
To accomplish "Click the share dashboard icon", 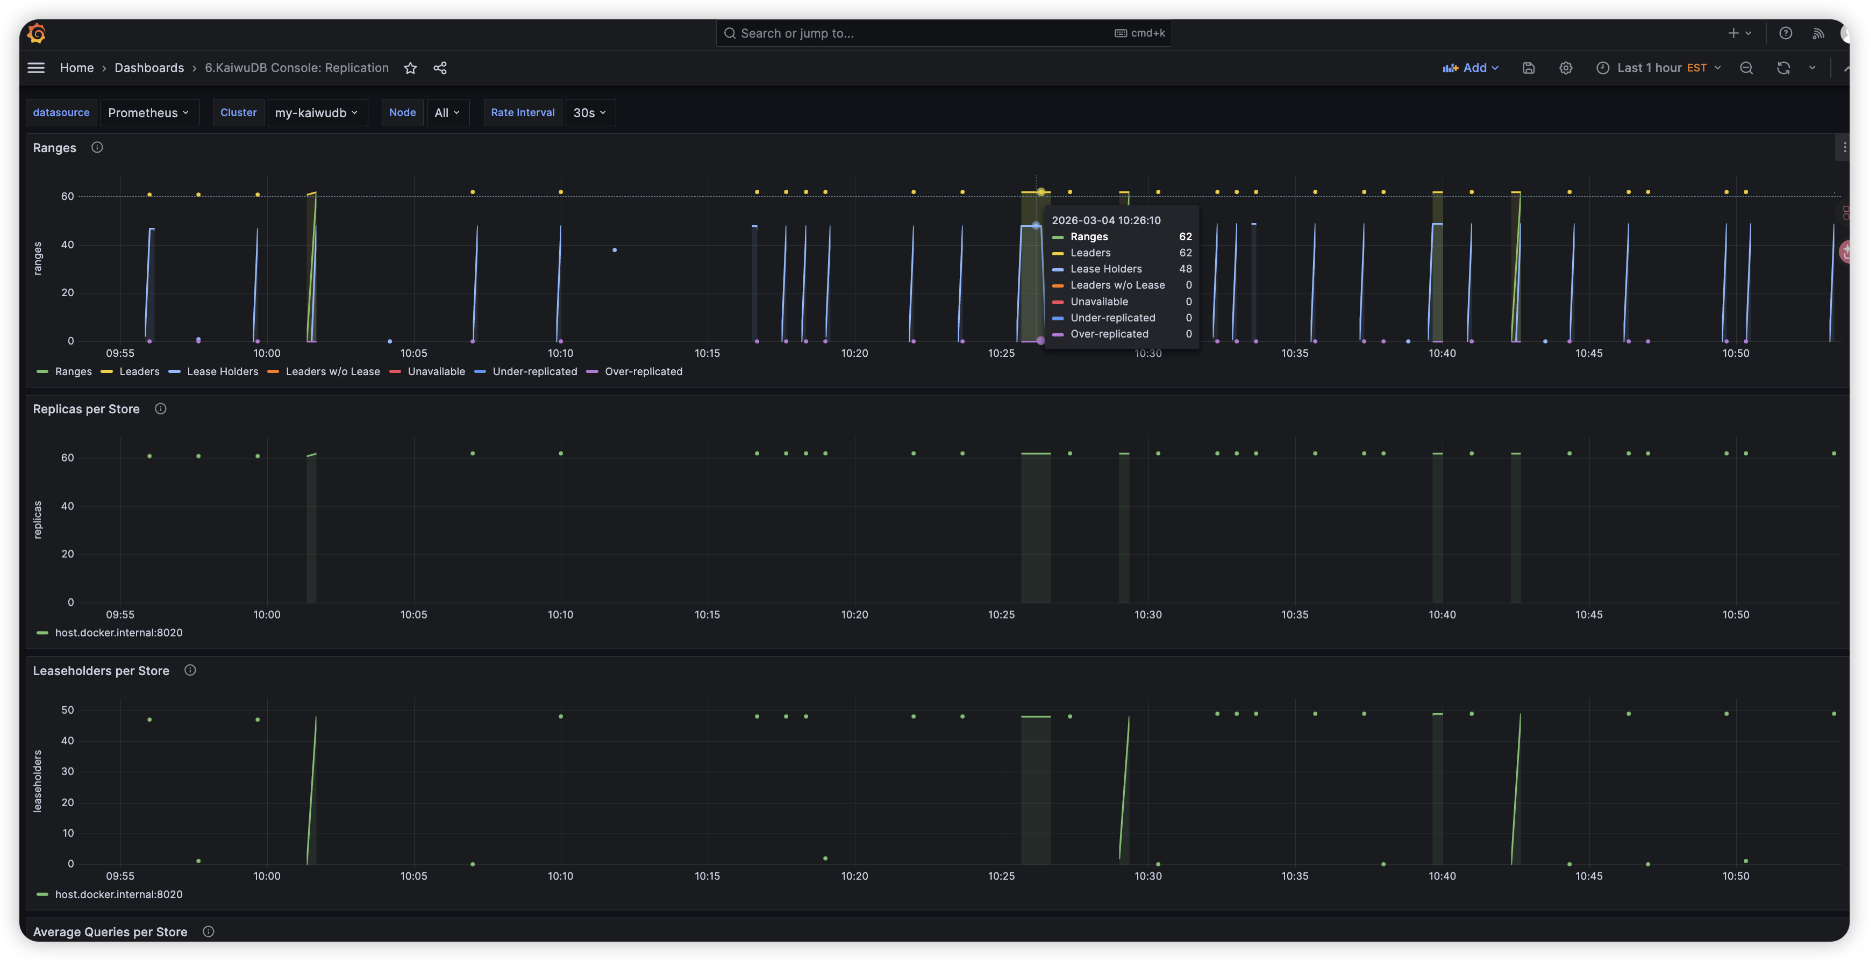I will point(440,67).
